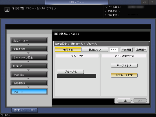Select the 使用しない option

click(95, 50)
